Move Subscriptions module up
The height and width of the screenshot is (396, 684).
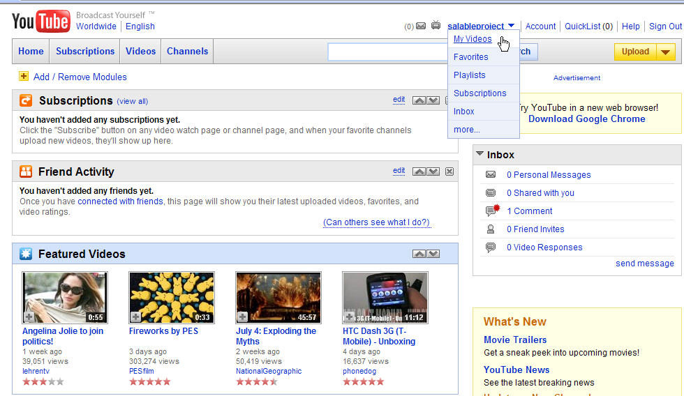click(419, 100)
